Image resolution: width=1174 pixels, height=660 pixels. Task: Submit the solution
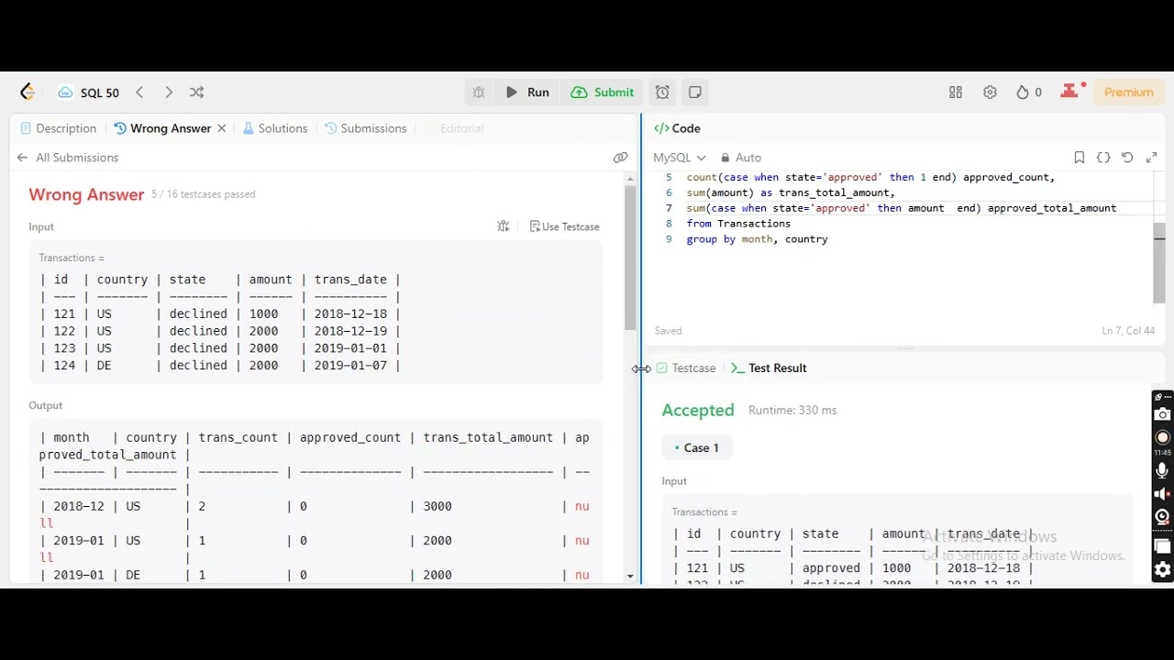[603, 93]
